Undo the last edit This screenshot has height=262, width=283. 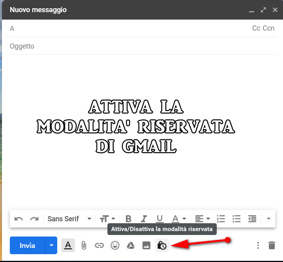click(x=18, y=219)
